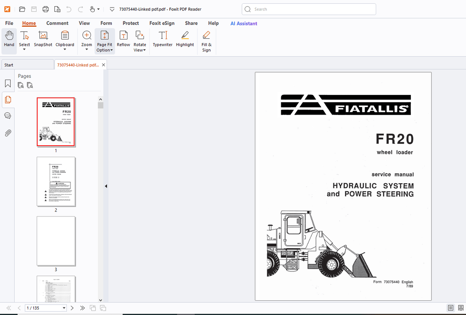Screen dimensions: 466x315
Task: Switch to single page view mode
Action: [x=451, y=308]
